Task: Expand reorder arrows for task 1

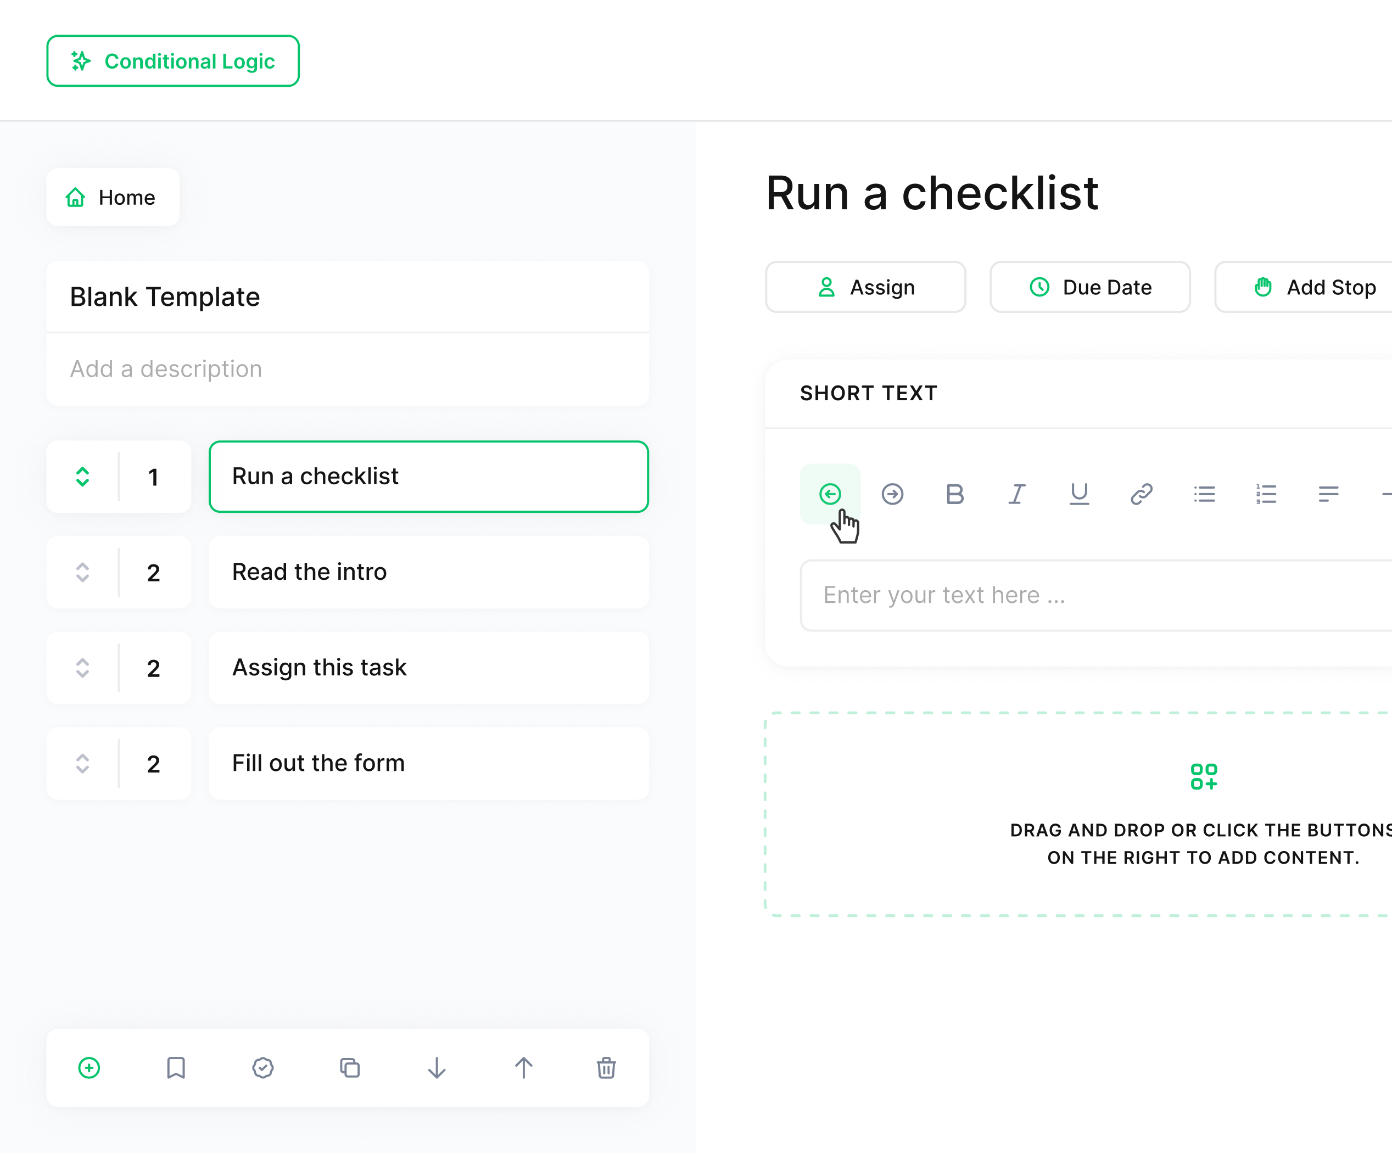Action: click(82, 477)
